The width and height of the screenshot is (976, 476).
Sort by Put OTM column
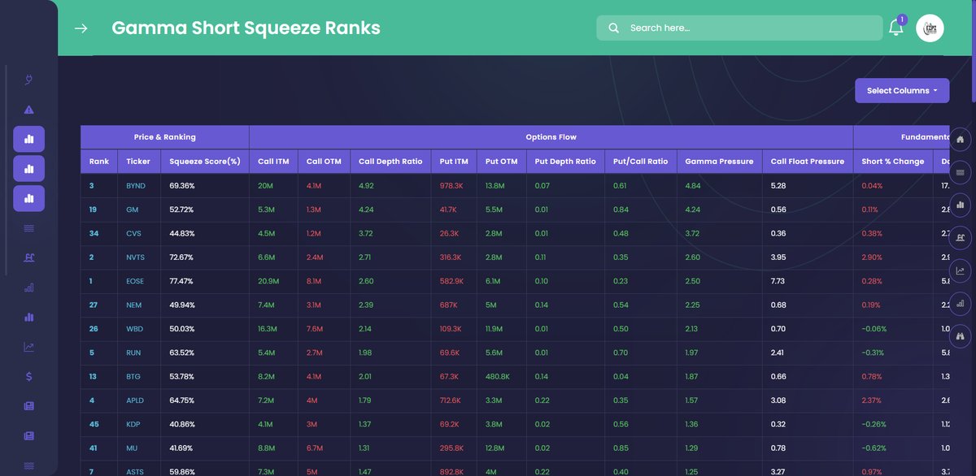501,162
